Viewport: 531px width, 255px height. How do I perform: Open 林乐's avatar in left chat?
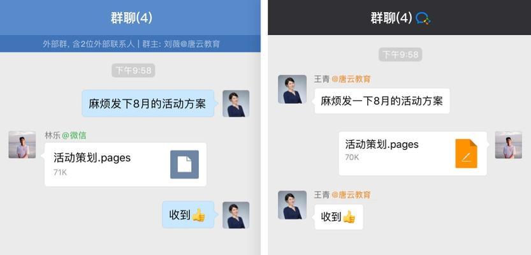point(22,145)
